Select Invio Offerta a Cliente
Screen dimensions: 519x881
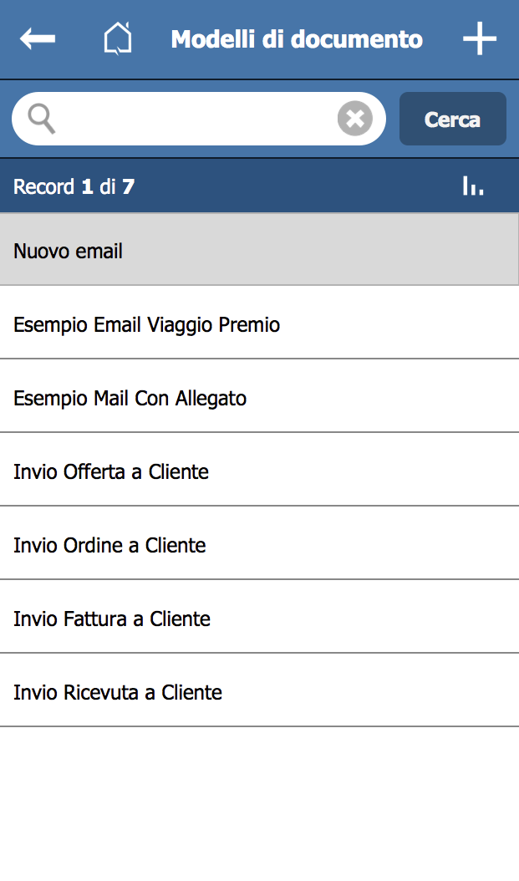(x=259, y=471)
